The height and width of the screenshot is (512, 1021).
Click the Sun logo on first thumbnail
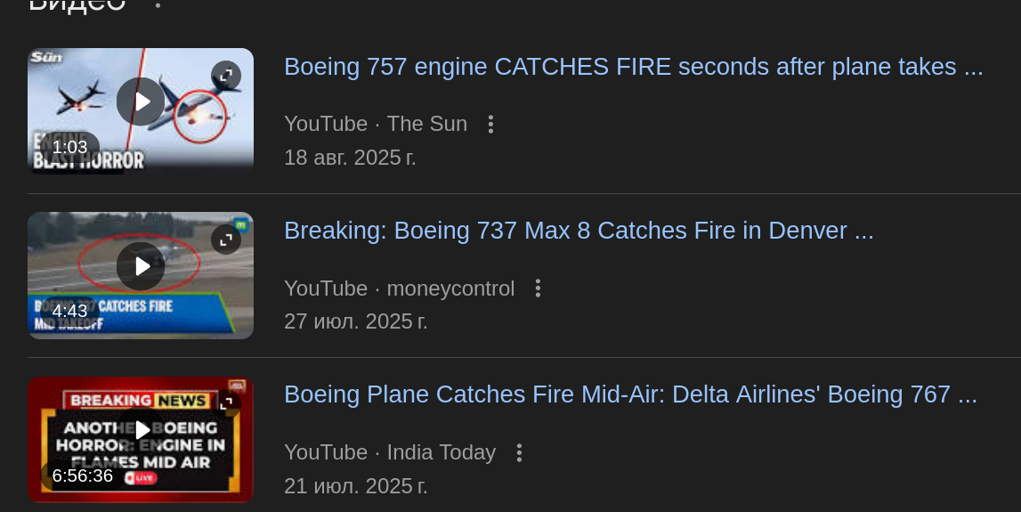(x=45, y=58)
